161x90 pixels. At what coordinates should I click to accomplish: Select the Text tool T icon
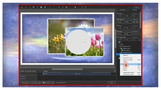click(37, 7)
